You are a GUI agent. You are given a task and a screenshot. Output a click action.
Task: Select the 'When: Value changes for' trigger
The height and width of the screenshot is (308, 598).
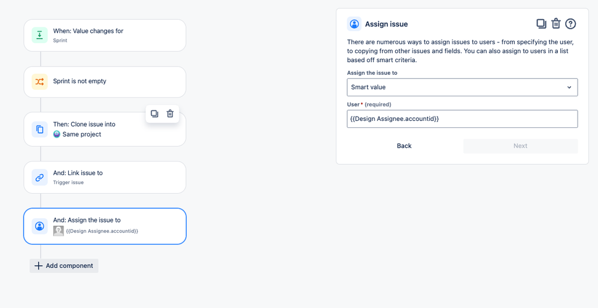[105, 35]
